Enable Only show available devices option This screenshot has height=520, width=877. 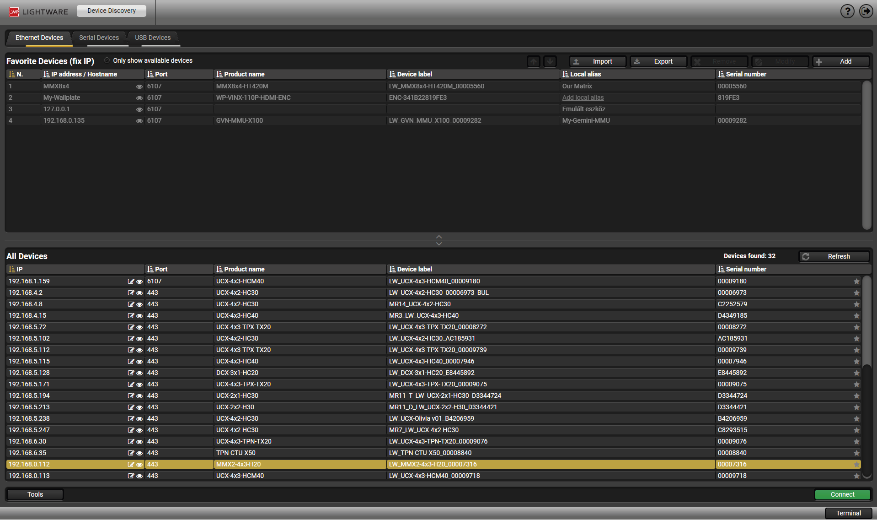coord(107,60)
